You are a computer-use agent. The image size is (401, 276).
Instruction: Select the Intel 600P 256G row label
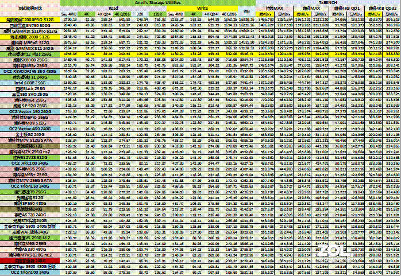[29, 83]
